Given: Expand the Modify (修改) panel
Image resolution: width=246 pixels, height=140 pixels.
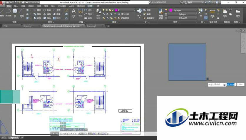Looking at the screenshot, I should (51, 22).
